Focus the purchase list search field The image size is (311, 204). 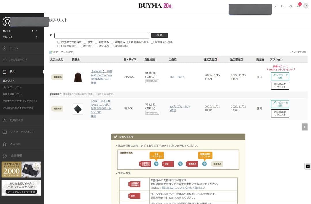click(102, 35)
